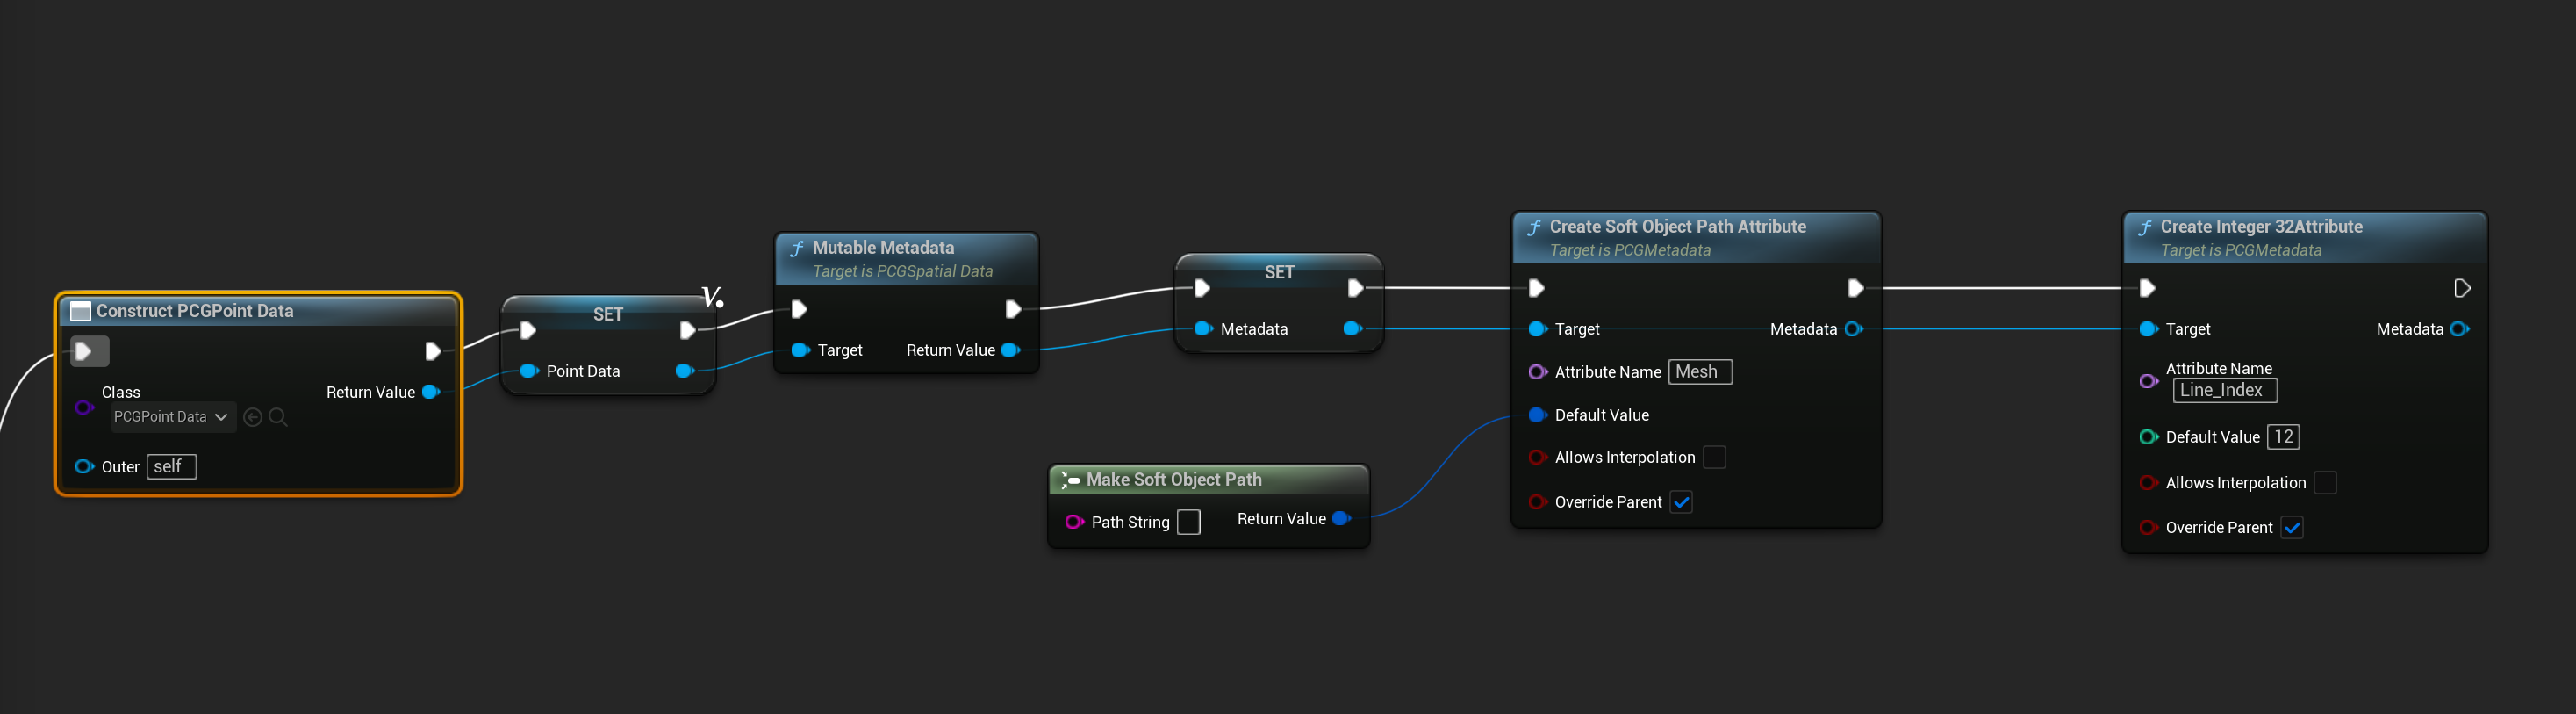Viewport: 2576px width, 714px height.
Task: Uncheck Override Parent on Soft Object Path node
Action: [1682, 502]
